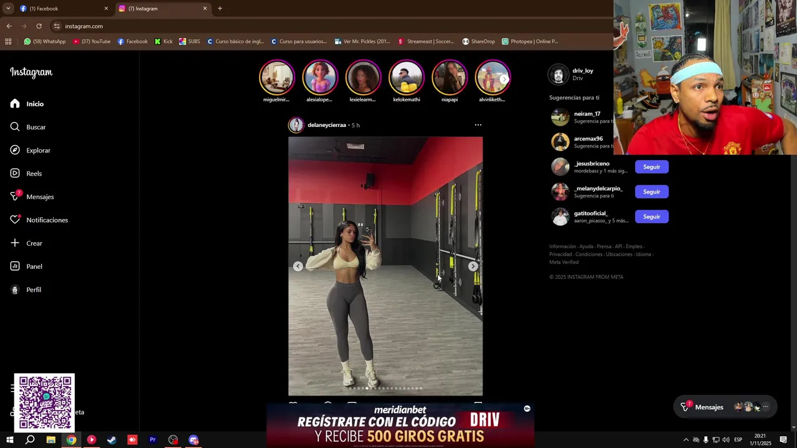Open neiram_17 suggested profile
Viewport: 797px width, 448px height.
[x=587, y=114]
